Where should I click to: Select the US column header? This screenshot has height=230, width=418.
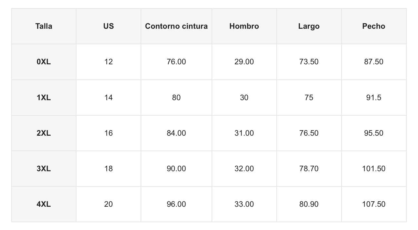(108, 26)
